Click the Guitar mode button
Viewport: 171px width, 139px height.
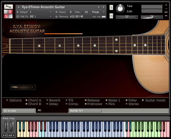point(155,100)
